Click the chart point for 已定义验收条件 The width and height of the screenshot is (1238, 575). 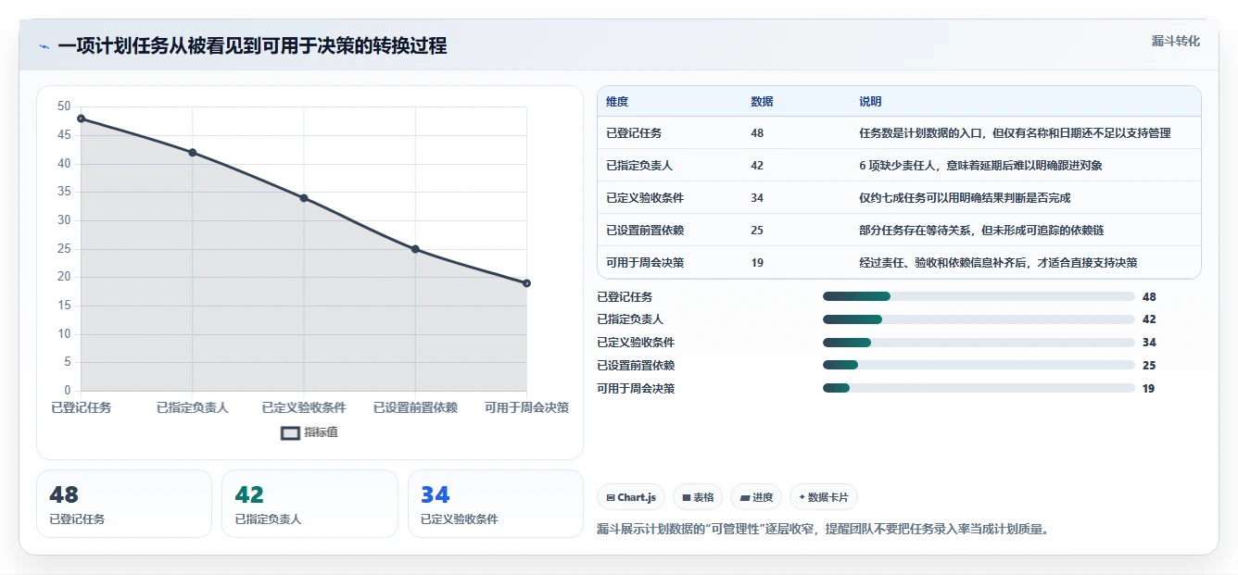[x=304, y=198]
